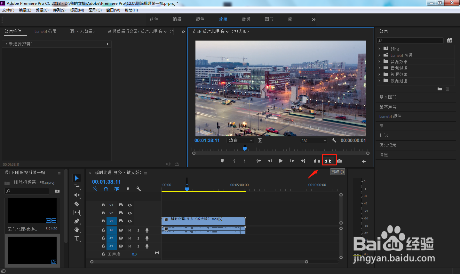460x274 pixels.
Task: Add a marker in Program monitor
Action: (222, 161)
